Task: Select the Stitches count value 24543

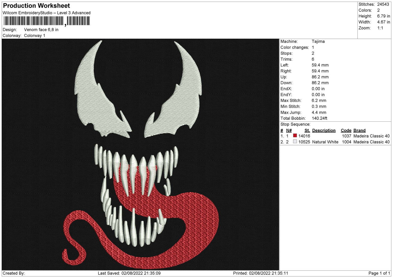Action: click(383, 4)
